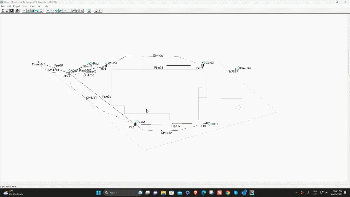Open the Run menu

coord(39,6)
